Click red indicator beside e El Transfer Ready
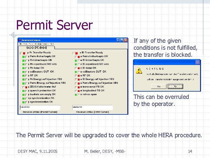Screen dimensions: 210x158 click(x=76, y=53)
